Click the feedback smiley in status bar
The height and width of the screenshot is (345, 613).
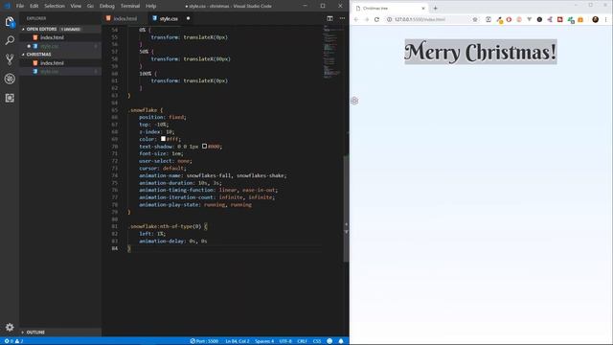click(x=329, y=341)
